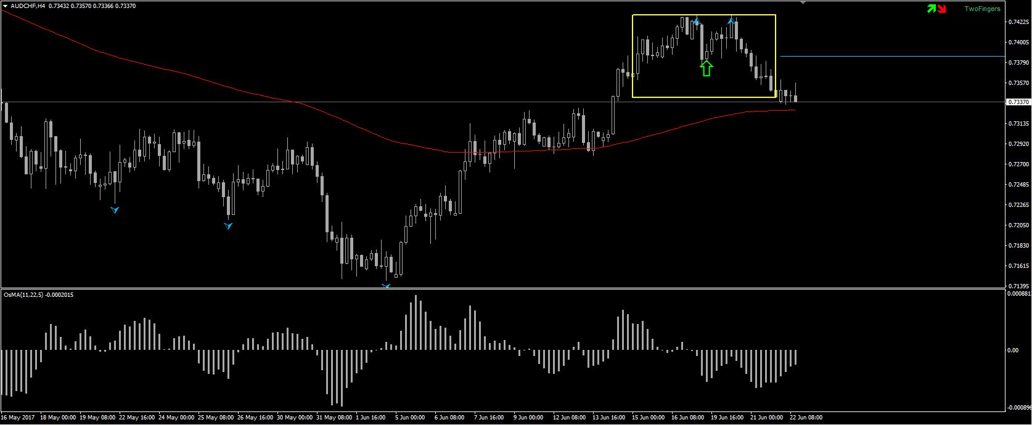Image resolution: width=1032 pixels, height=425 pixels.
Task: Click the TwoFingers indicator label
Action: tap(982, 9)
